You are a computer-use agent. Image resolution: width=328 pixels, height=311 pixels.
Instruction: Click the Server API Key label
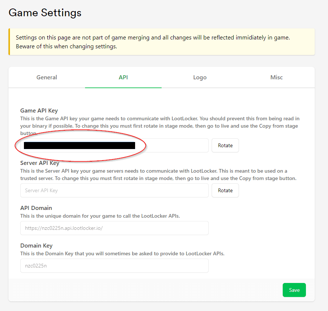coord(40,163)
